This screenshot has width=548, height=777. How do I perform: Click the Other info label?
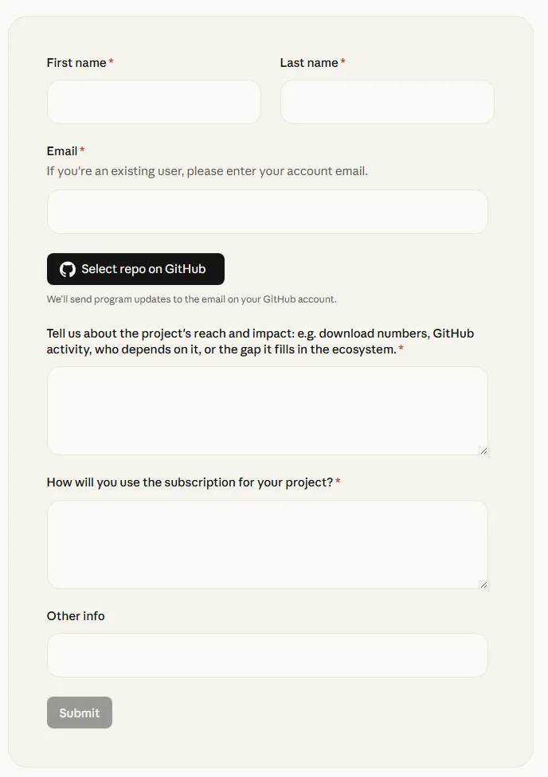[x=76, y=616]
